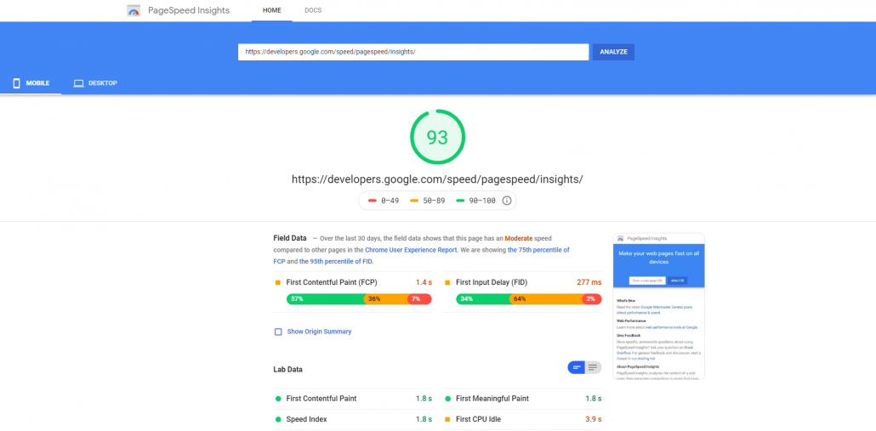This screenshot has width=876, height=431.
Task: Click the performance score 93 gauge
Action: 437,138
